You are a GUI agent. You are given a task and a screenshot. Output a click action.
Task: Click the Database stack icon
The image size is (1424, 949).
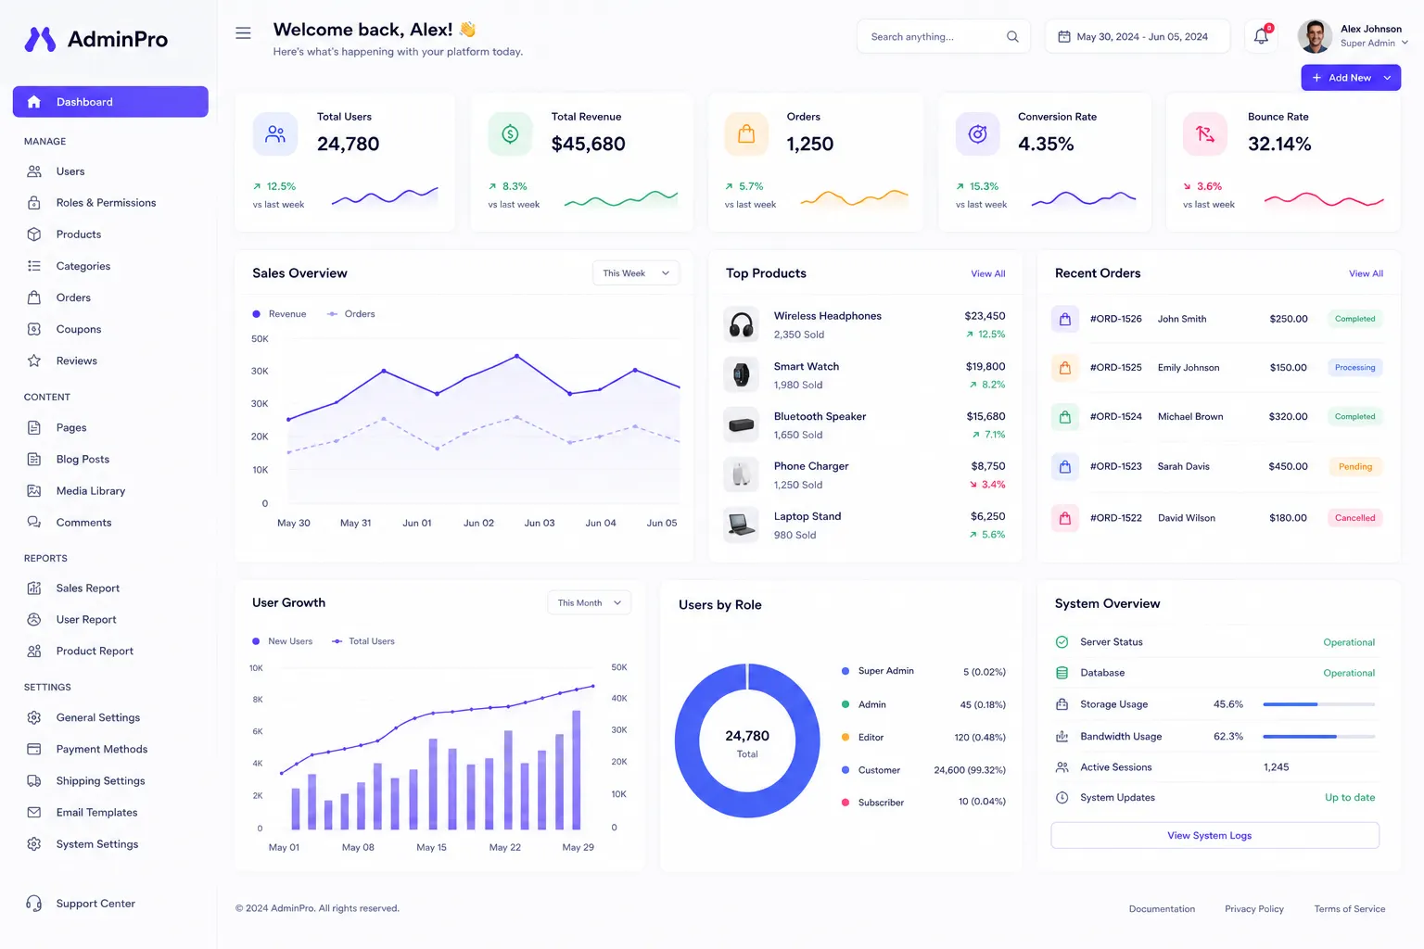click(x=1062, y=673)
